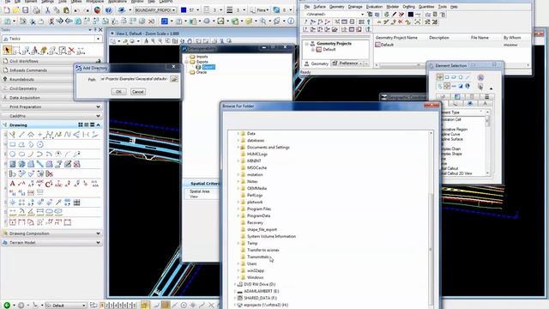Click the Block mode icon in Element Selection
549x309 pixels.
coord(447,77)
